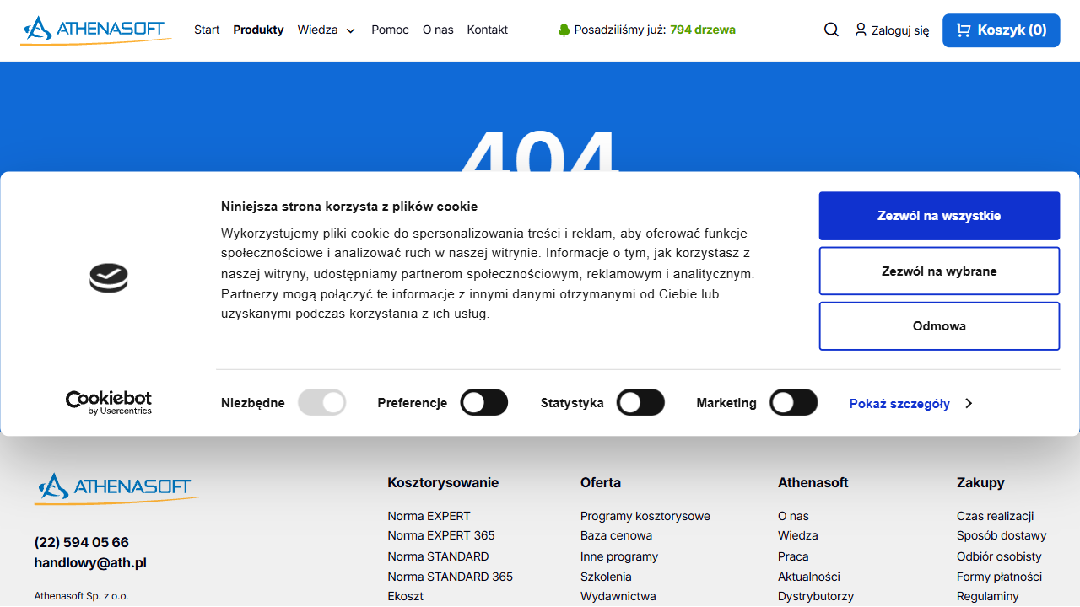Click the Athenasoft logo in the header
The height and width of the screenshot is (607, 1080).
pyautogui.click(x=96, y=30)
